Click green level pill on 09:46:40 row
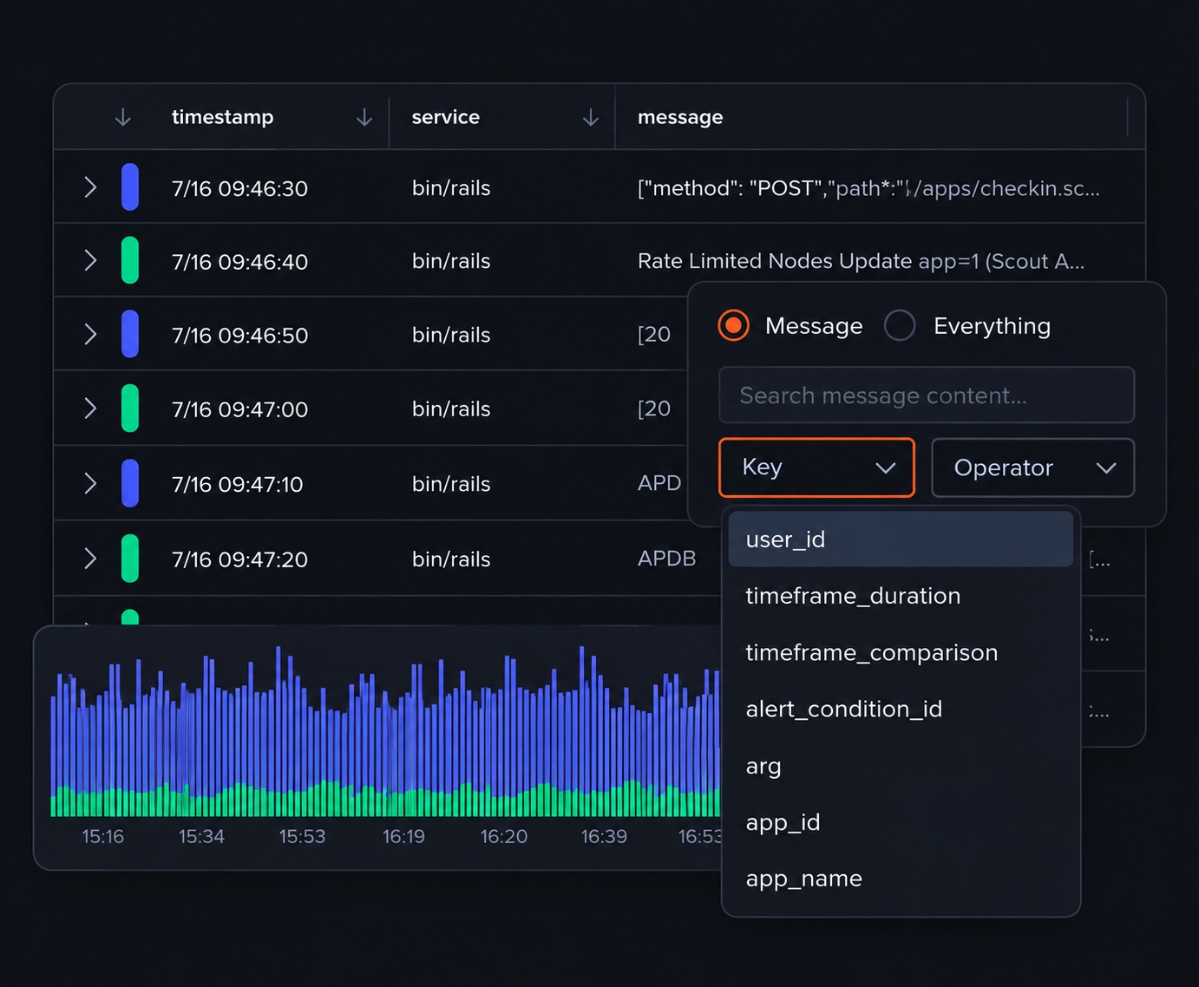The height and width of the screenshot is (987, 1199). click(130, 260)
